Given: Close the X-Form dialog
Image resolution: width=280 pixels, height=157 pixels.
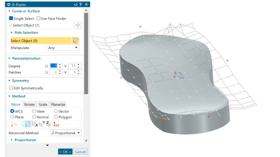Looking at the screenshot, I should click(86, 4).
